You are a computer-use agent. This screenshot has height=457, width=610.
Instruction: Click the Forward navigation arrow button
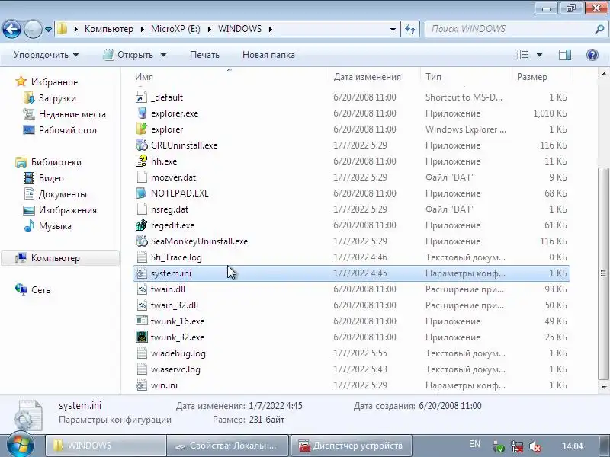(33, 29)
